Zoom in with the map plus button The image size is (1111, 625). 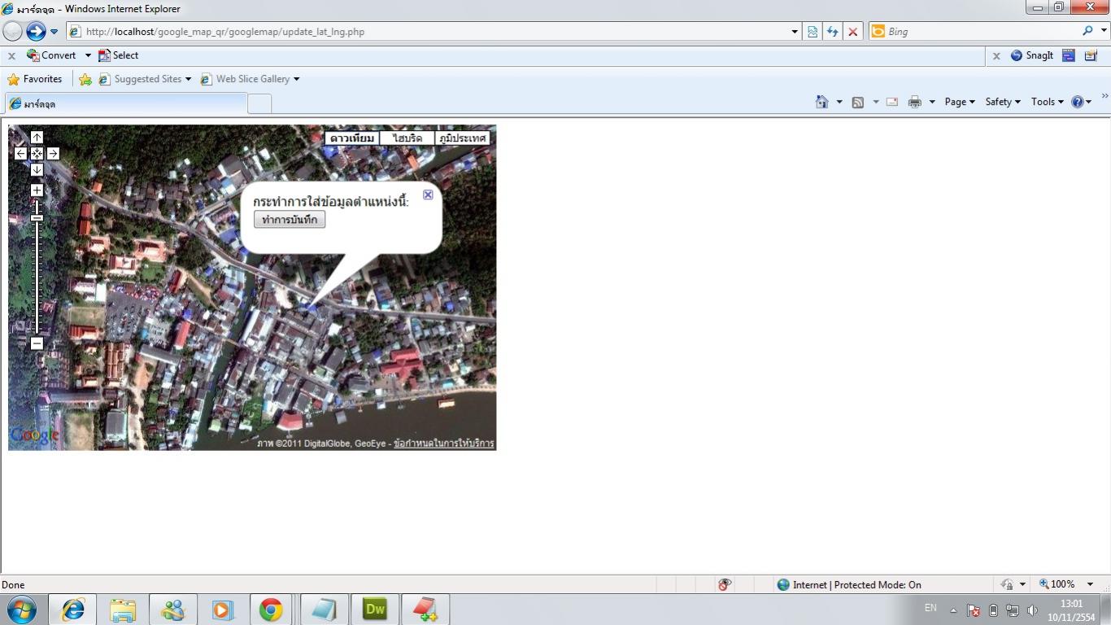click(x=37, y=190)
